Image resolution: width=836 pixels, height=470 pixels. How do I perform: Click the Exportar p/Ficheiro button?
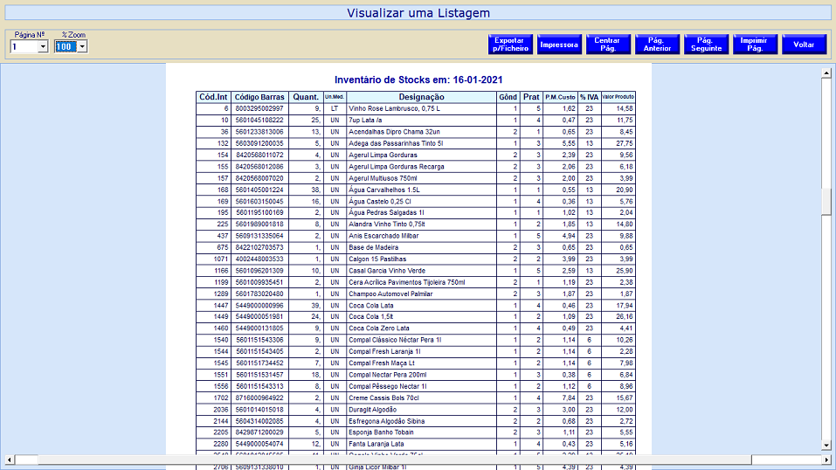[509, 45]
